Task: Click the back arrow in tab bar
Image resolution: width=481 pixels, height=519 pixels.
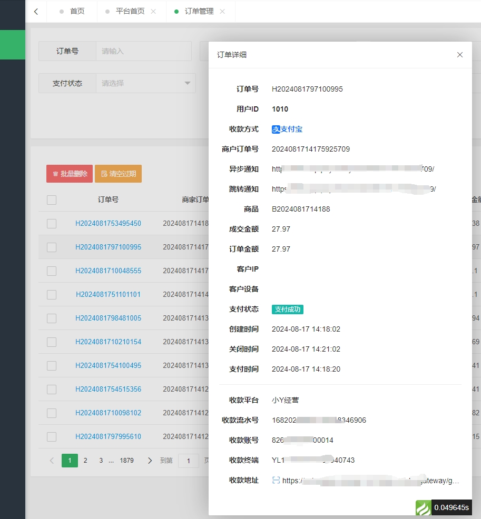Action: (x=36, y=12)
